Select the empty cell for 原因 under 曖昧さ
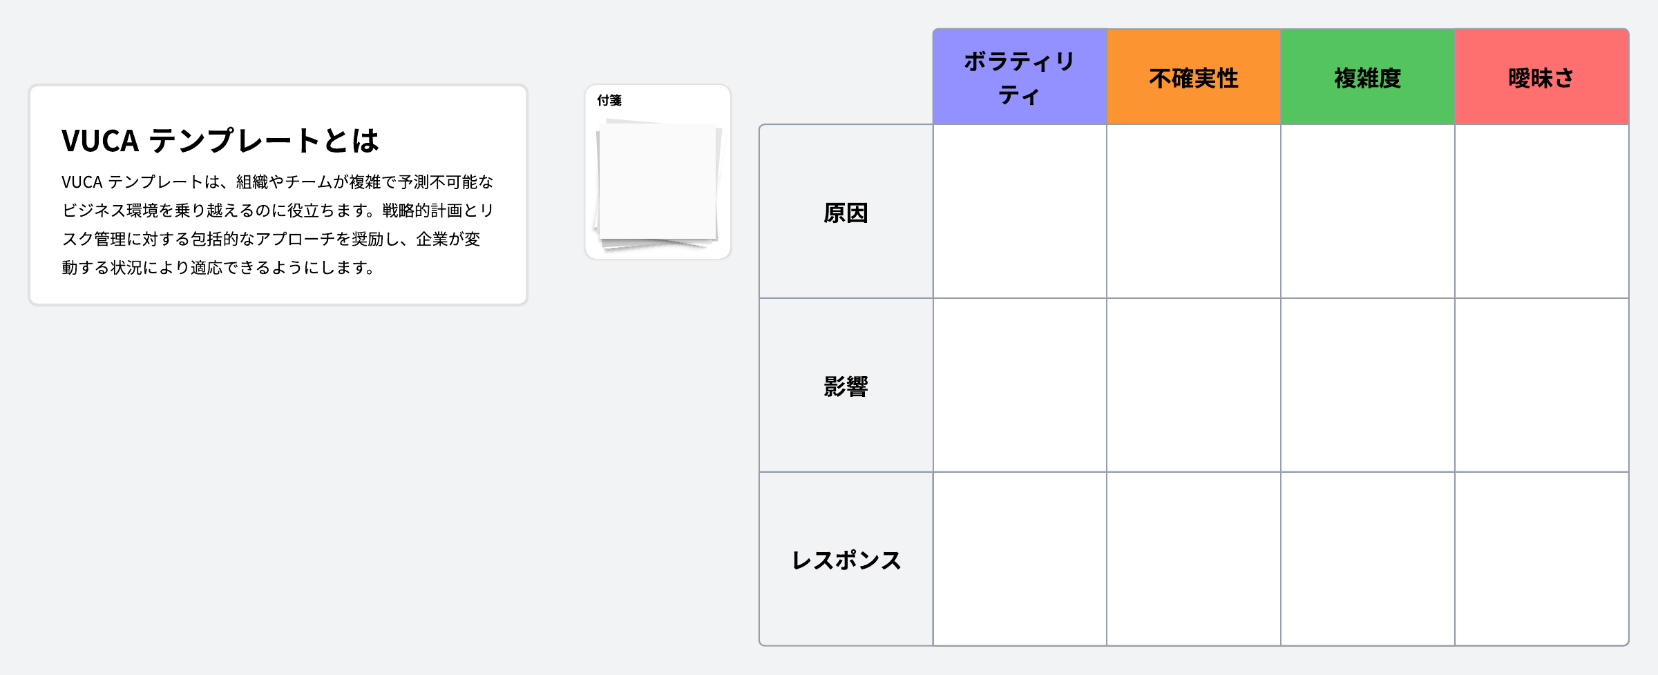Screen dimensions: 1658x675 tap(1542, 212)
